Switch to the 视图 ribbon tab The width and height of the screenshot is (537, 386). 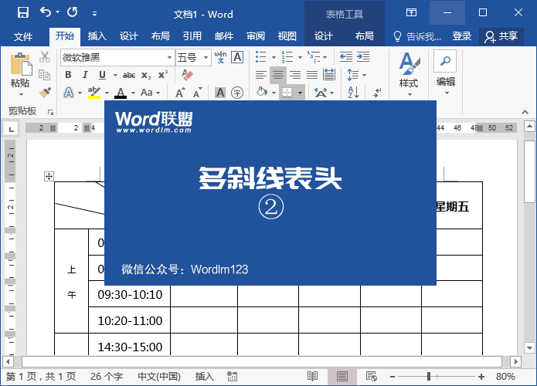point(287,36)
